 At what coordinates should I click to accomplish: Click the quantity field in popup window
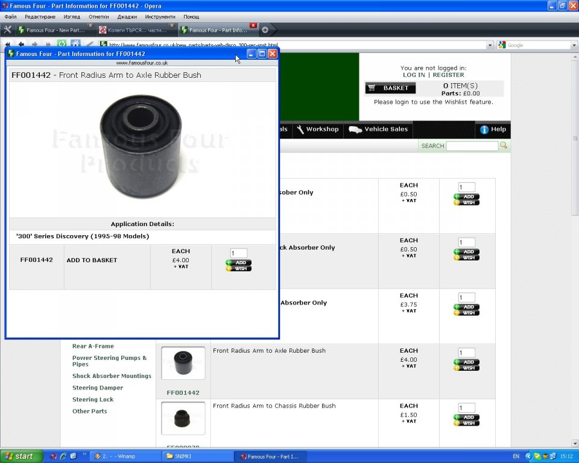pyautogui.click(x=238, y=253)
